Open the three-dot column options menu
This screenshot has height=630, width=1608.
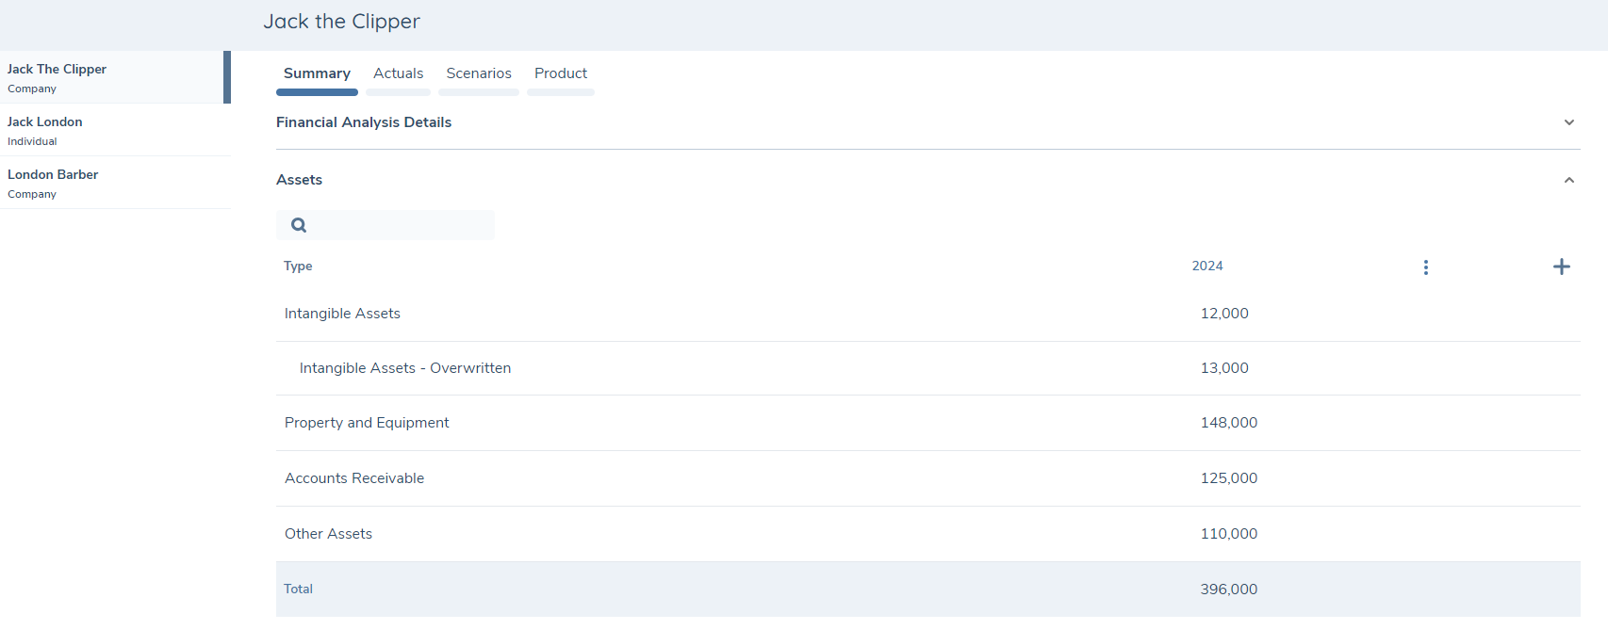(1425, 267)
